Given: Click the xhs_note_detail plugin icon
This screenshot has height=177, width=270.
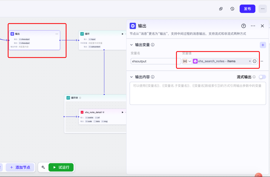Looking at the screenshot, I should [82, 112].
